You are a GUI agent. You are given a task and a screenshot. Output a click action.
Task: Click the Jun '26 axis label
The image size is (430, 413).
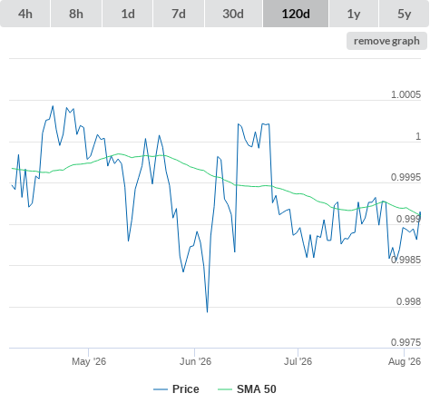[x=195, y=361]
